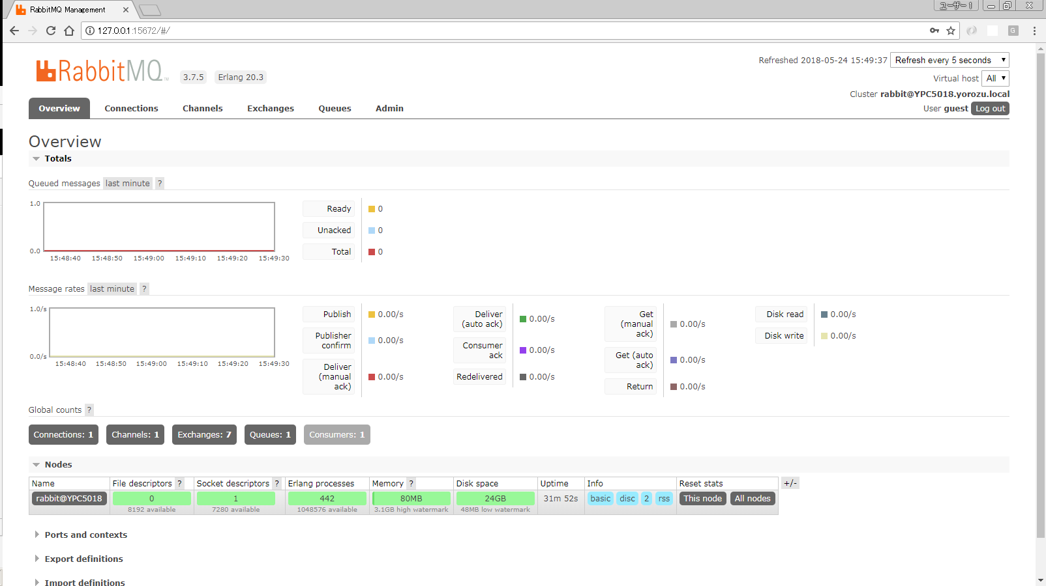
Task: Click the Log out button
Action: 989,109
